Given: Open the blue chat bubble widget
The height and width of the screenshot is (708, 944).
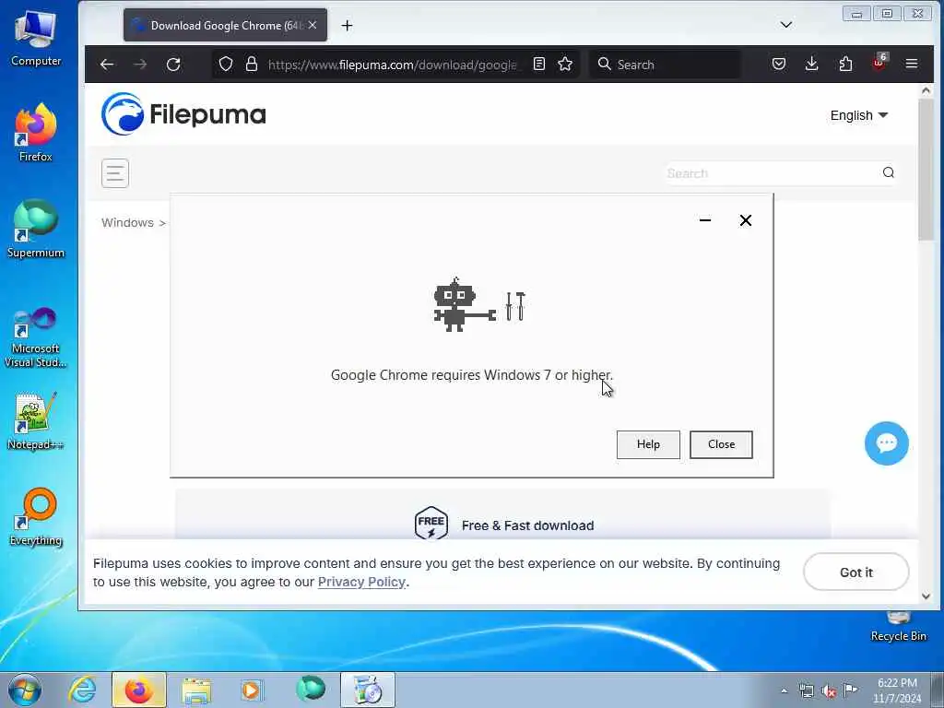Looking at the screenshot, I should 886,443.
